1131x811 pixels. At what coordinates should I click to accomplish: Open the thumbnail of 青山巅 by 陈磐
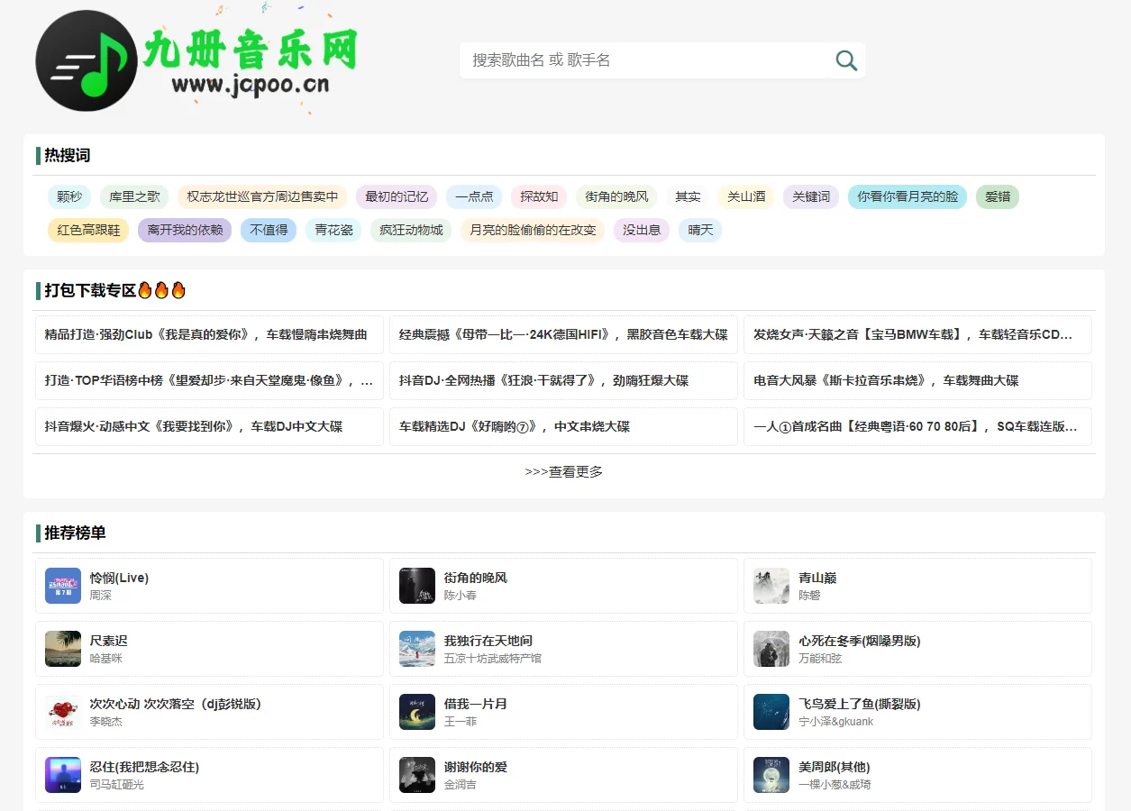coord(771,585)
